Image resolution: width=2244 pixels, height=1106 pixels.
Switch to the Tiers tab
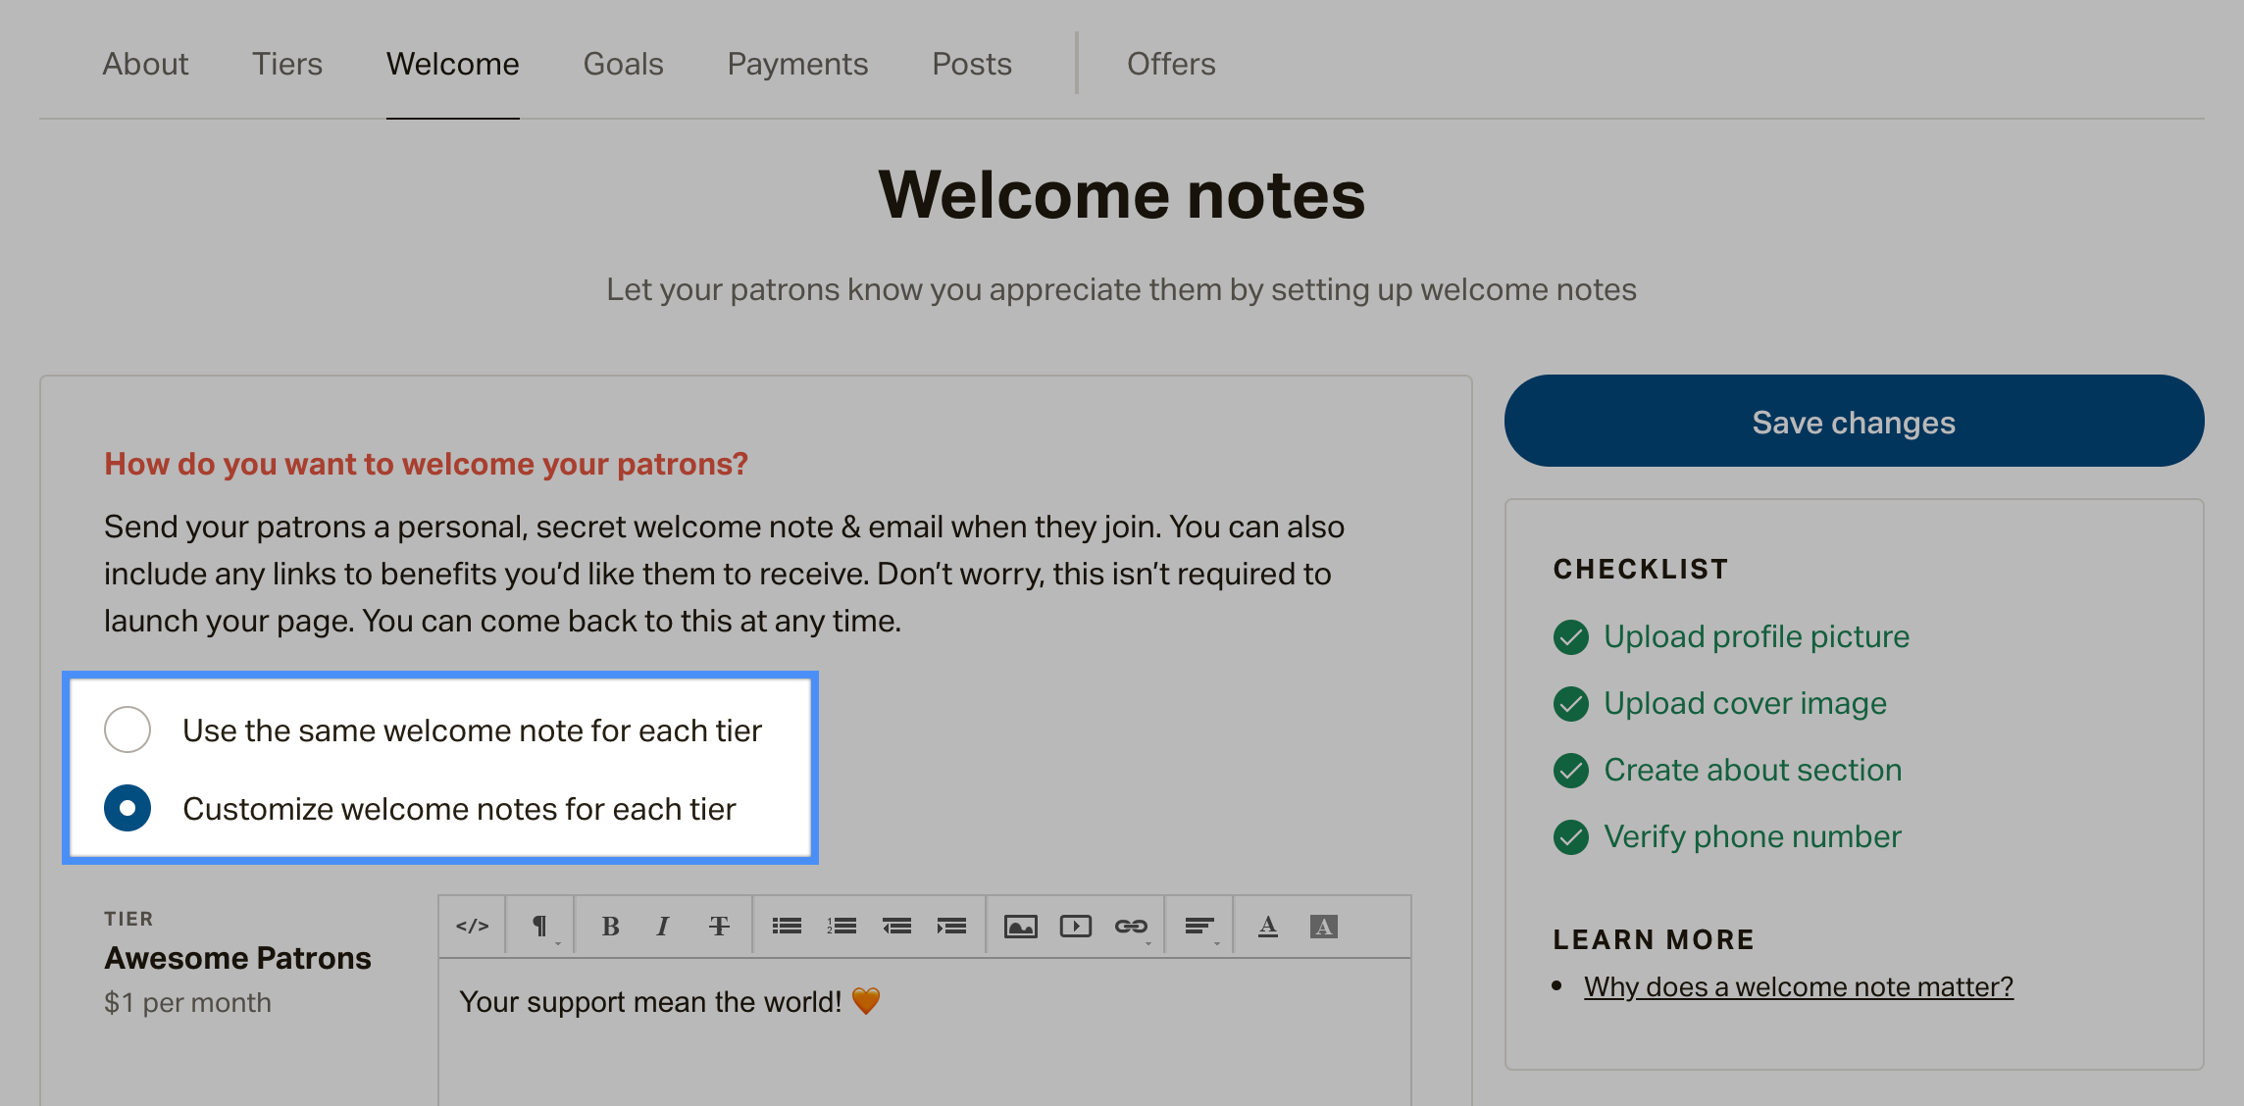287,64
